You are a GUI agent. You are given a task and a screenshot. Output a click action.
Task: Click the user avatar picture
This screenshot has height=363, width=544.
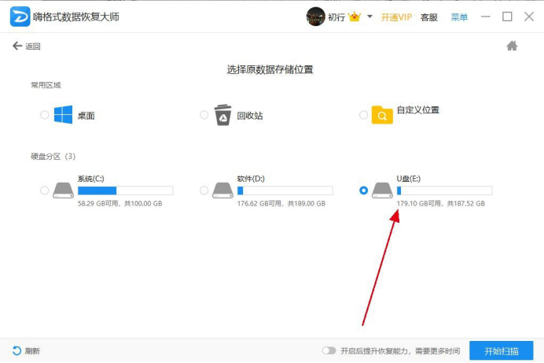pos(315,17)
